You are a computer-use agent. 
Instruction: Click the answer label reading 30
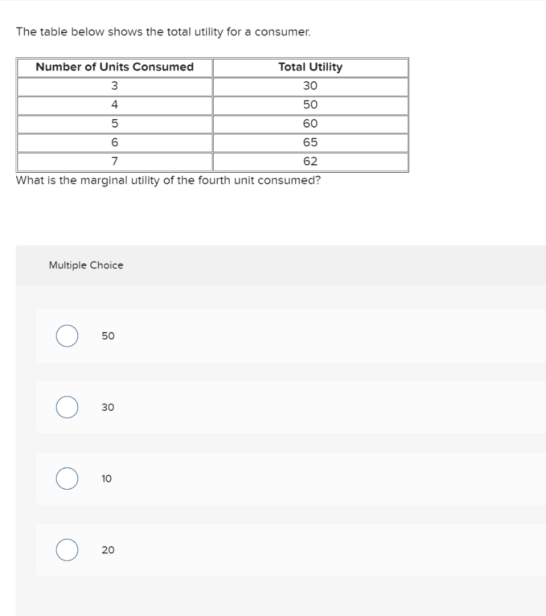coord(108,407)
